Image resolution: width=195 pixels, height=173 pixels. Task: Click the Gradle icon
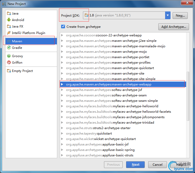tap(9, 48)
